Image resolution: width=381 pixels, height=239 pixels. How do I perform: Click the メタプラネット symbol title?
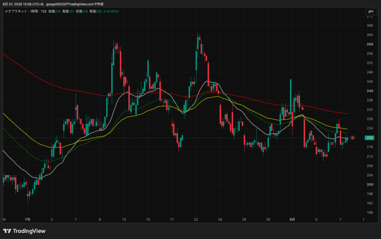click(x=16, y=12)
